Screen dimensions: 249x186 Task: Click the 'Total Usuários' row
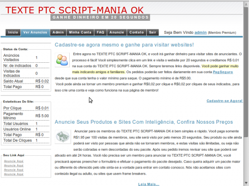(x=26, y=124)
